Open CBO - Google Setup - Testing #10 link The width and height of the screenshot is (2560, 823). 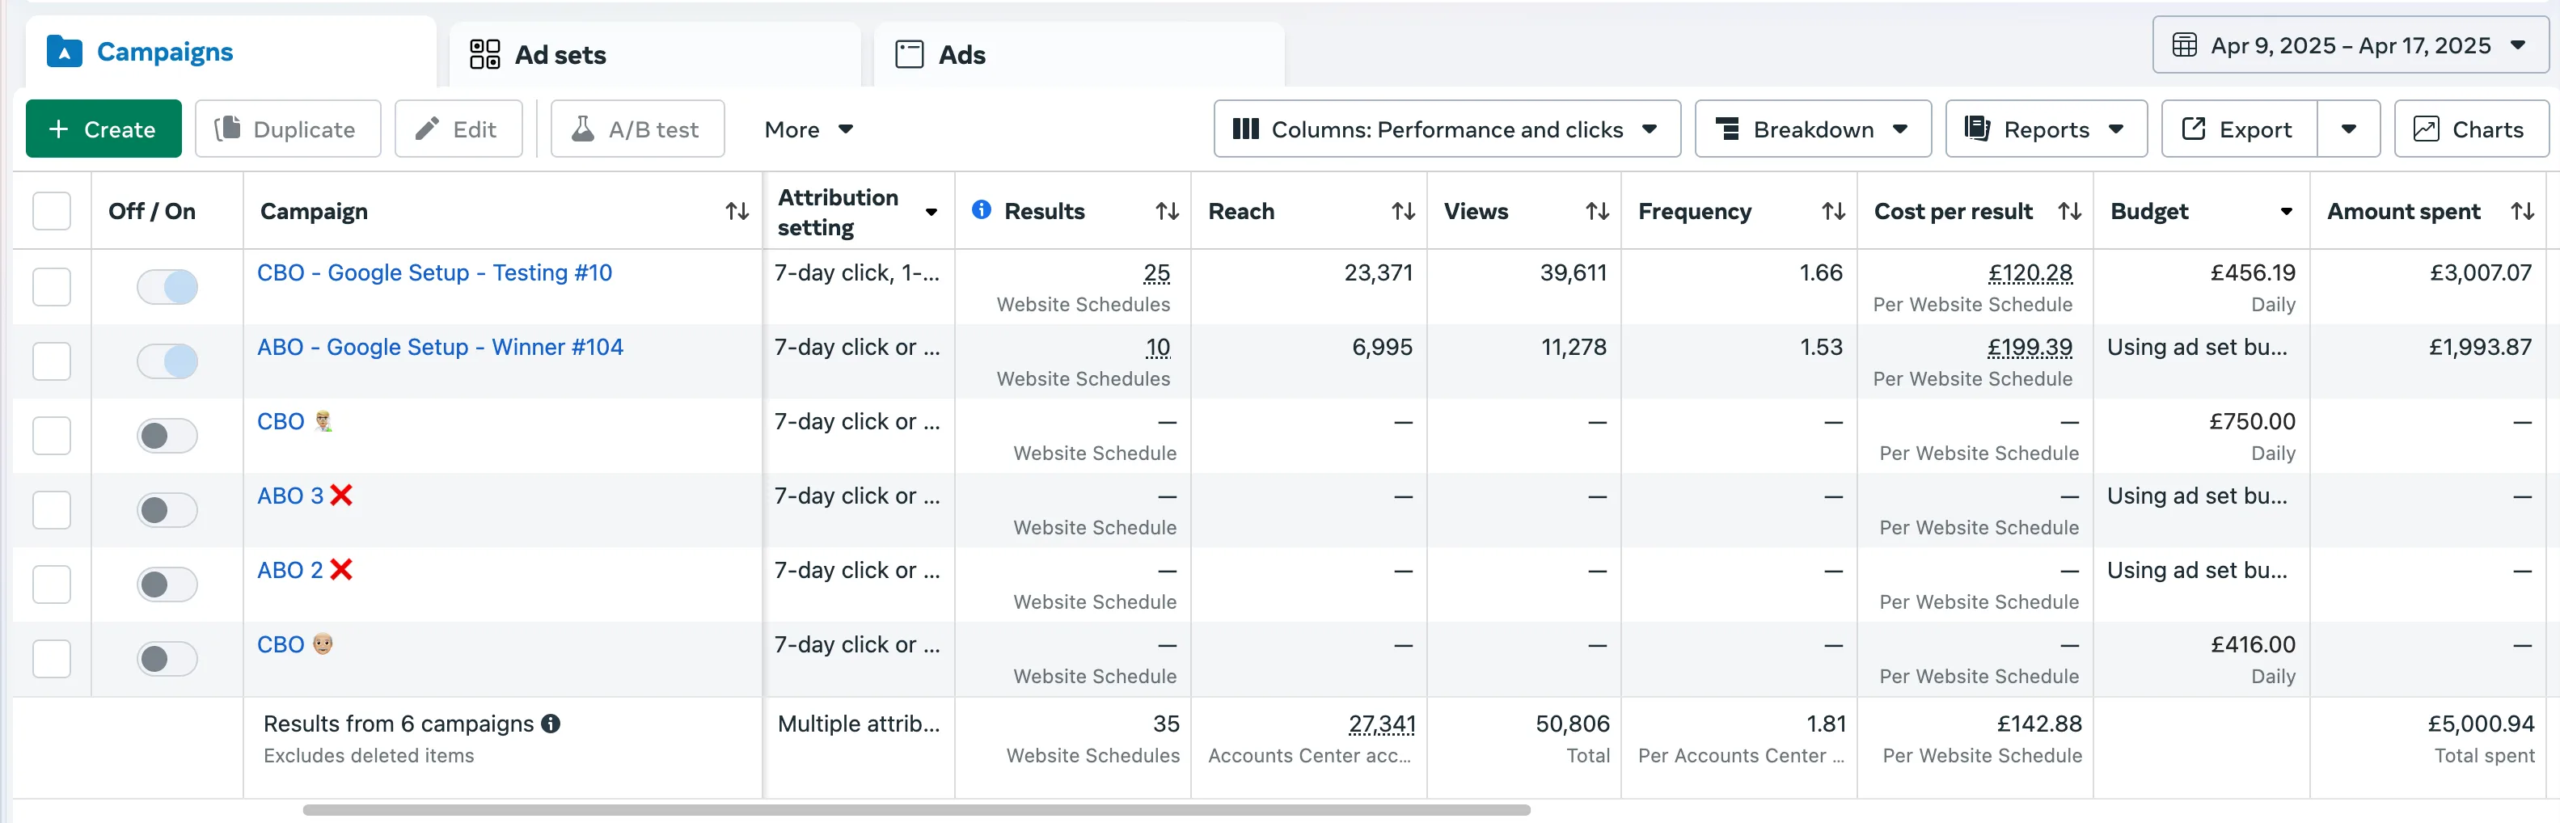click(434, 272)
